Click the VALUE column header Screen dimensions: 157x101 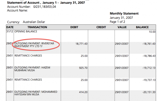coord(122,27)
